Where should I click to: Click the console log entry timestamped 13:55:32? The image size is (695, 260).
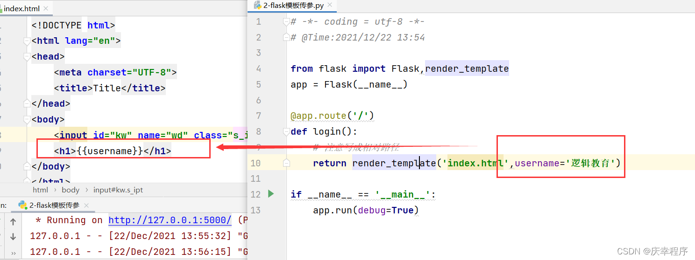click(x=138, y=236)
